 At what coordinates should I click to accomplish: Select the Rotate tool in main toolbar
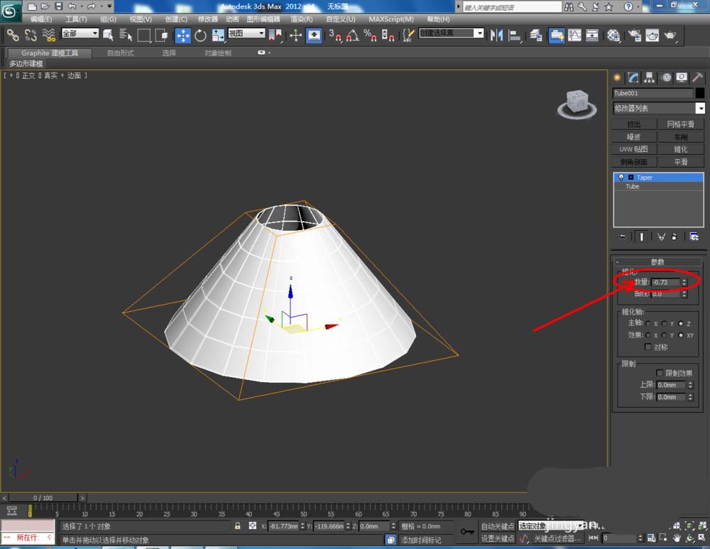200,35
